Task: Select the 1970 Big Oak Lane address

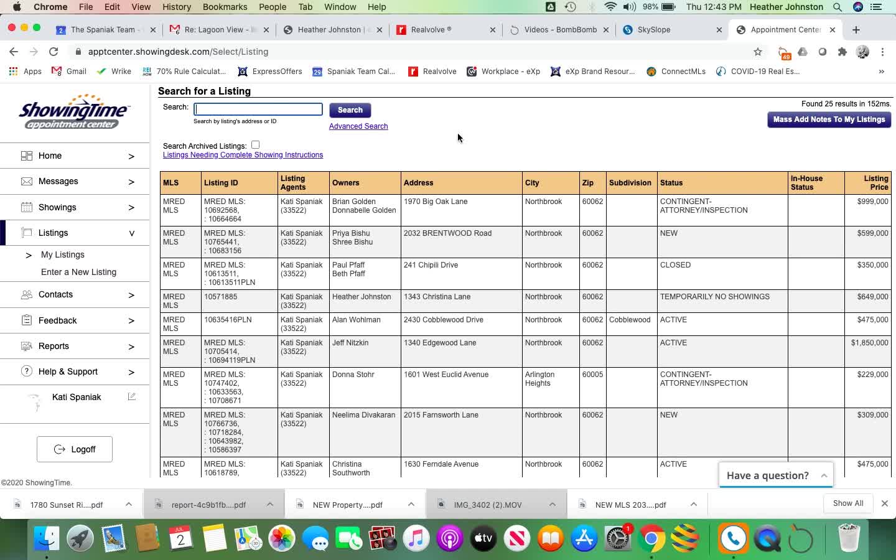Action: (436, 202)
